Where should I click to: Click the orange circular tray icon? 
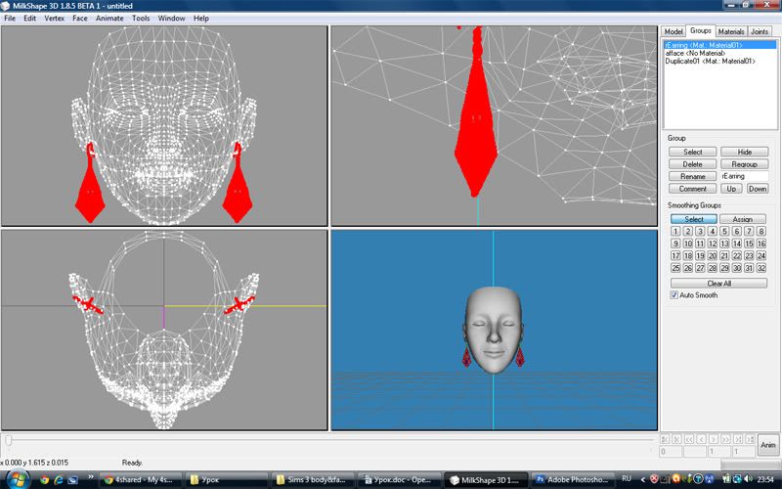676,478
